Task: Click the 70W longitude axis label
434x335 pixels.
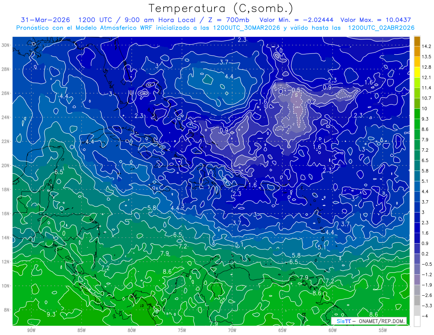Action: point(232,330)
